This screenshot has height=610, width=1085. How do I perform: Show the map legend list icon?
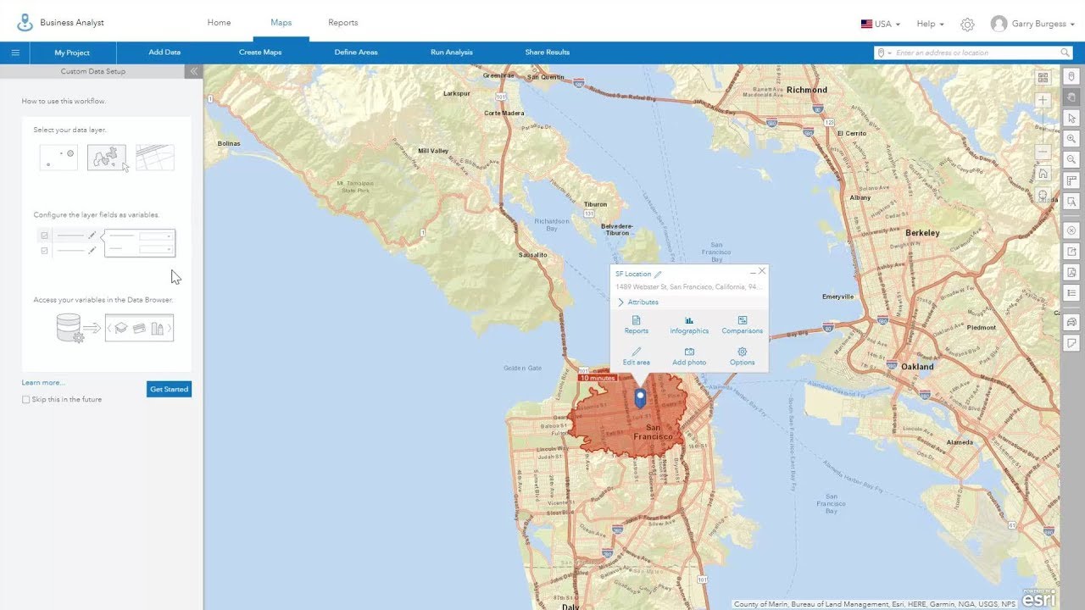[x=1071, y=293]
